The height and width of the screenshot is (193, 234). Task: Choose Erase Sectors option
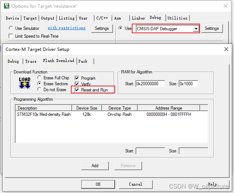[39, 83]
